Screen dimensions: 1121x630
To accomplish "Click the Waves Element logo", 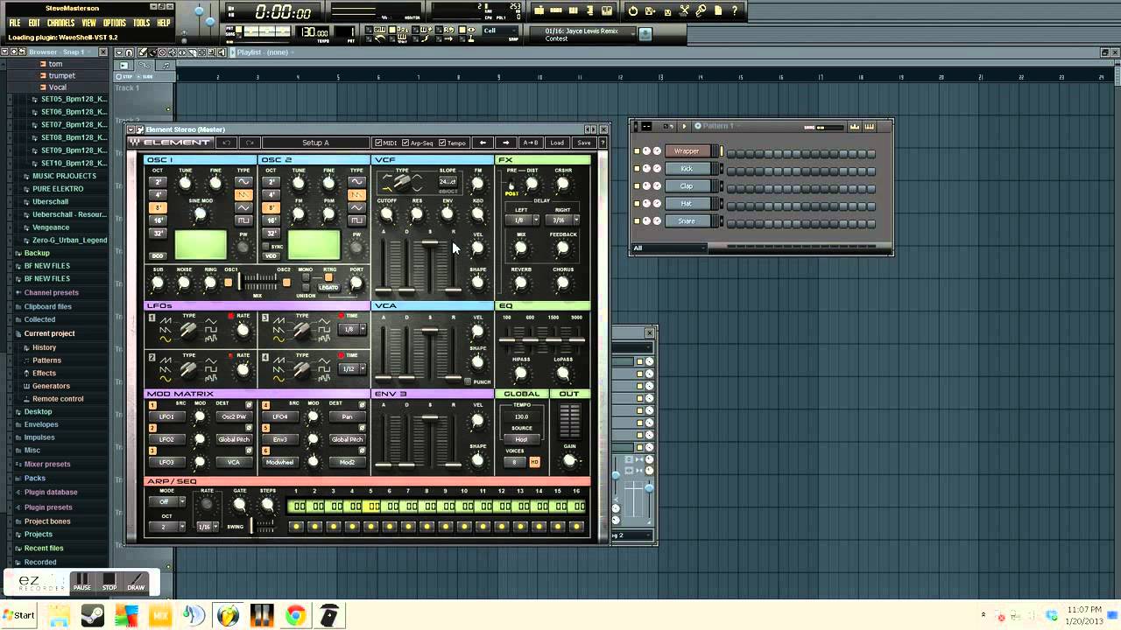I will [x=172, y=143].
